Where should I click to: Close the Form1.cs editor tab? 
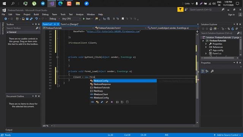coord(58,24)
